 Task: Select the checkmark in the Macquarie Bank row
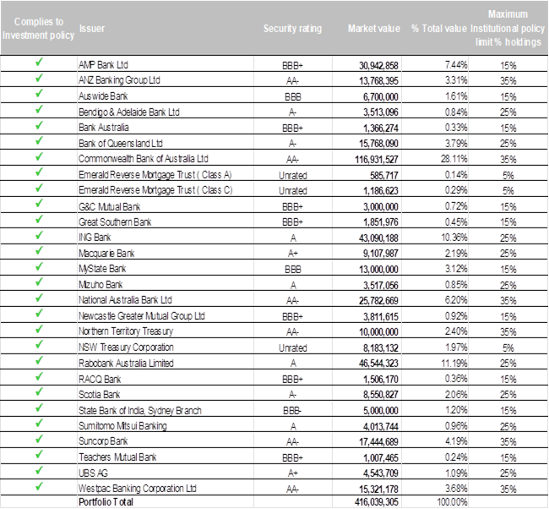(38, 252)
